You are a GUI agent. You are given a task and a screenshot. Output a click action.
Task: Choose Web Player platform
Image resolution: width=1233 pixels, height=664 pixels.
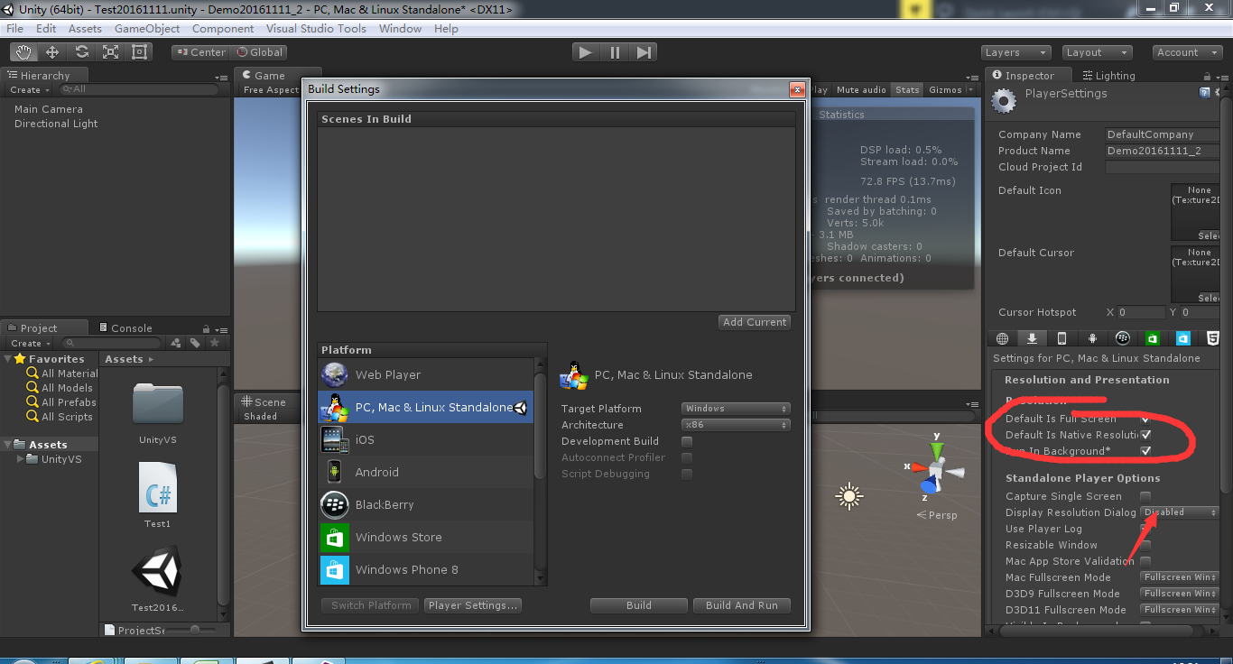pos(426,374)
